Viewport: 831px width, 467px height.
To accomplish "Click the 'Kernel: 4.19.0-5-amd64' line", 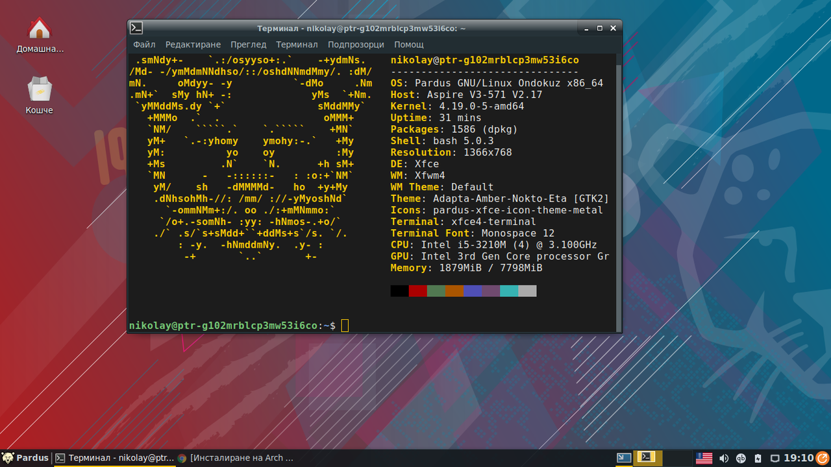I will tap(457, 106).
